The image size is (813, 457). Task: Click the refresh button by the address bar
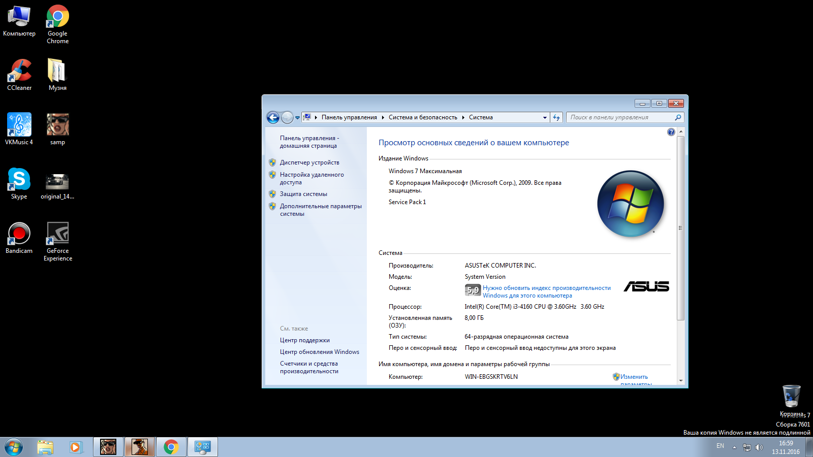pyautogui.click(x=556, y=117)
